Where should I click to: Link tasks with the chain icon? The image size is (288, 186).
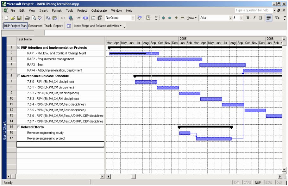[x=79, y=18]
